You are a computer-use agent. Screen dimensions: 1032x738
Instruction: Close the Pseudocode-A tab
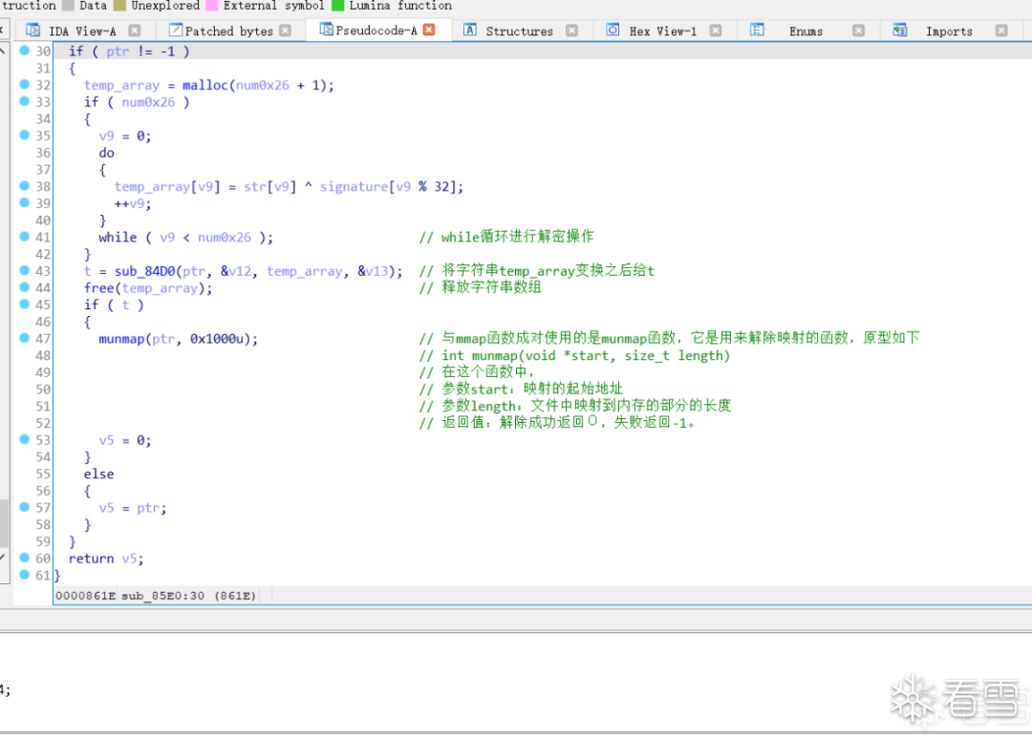coord(429,30)
